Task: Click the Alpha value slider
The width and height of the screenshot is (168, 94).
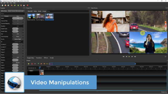Action: click(18, 18)
